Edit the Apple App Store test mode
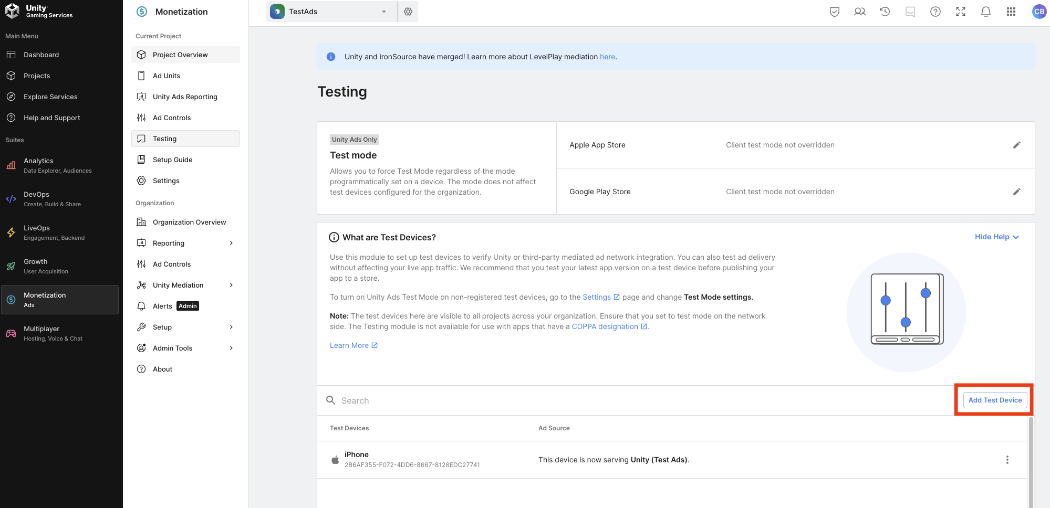The image size is (1050, 508). tap(1017, 145)
